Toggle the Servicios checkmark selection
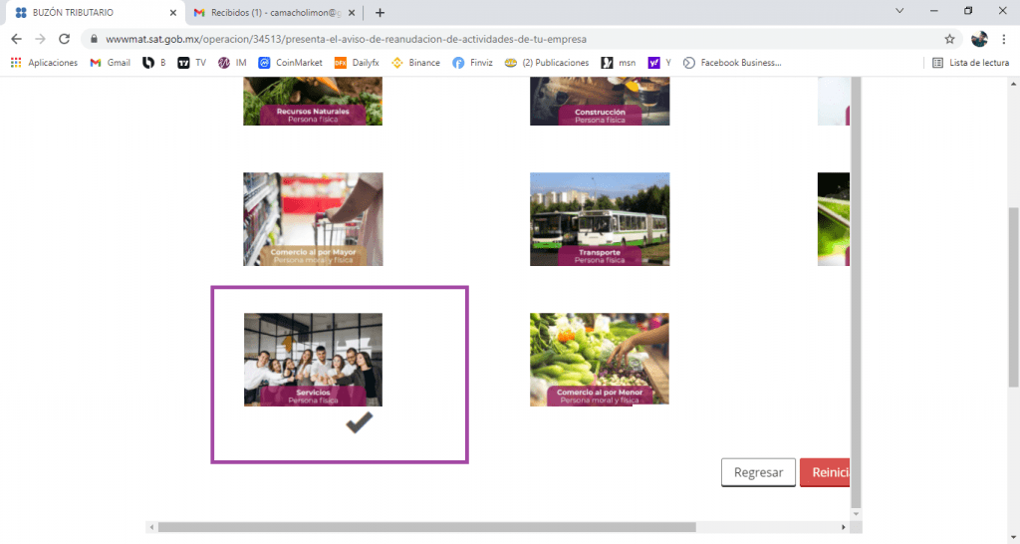This screenshot has width=1020, height=544. coord(359,422)
